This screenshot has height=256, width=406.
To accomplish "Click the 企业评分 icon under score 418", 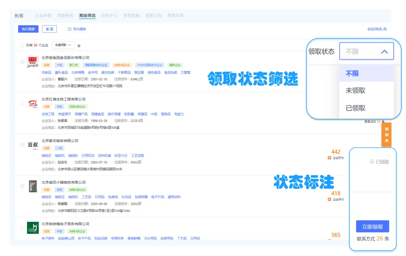I will pyautogui.click(x=329, y=199).
